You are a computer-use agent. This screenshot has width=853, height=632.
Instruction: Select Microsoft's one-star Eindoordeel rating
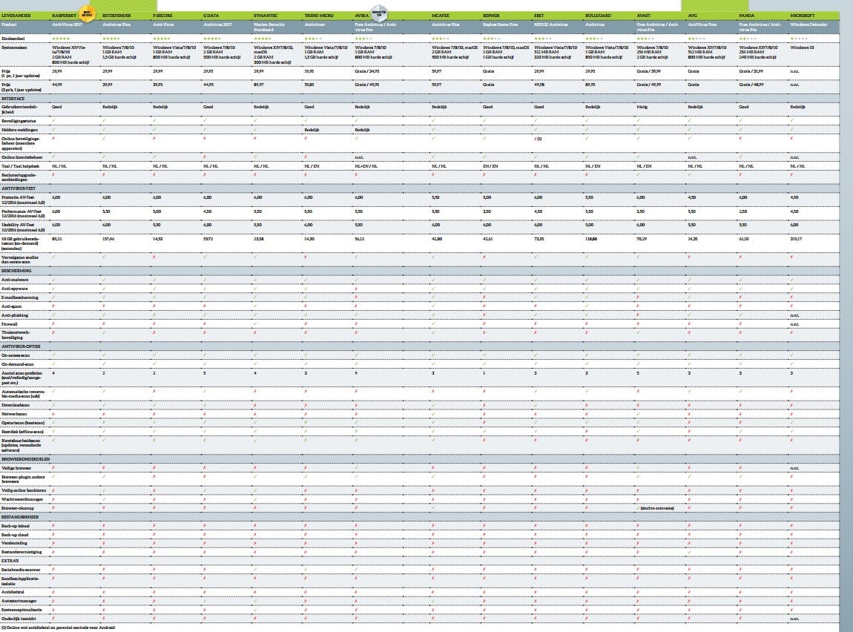click(x=799, y=39)
